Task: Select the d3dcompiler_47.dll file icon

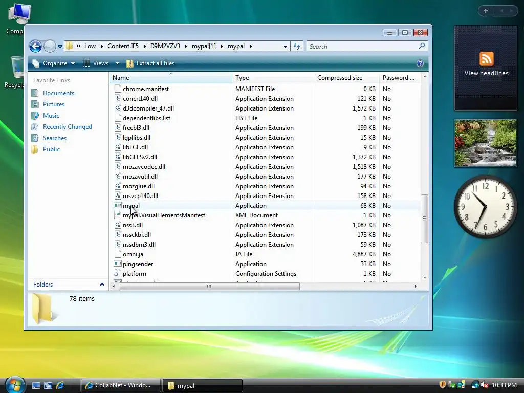Action: pyautogui.click(x=117, y=108)
